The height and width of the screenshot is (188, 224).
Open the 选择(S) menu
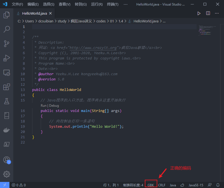[x=49, y=4]
